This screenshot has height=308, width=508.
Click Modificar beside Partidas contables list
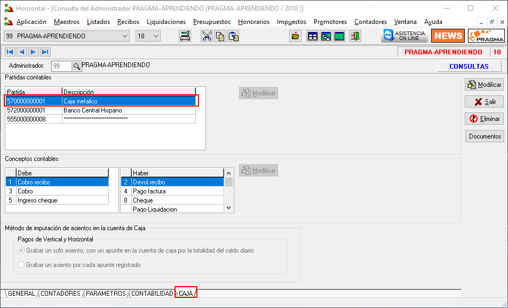(x=258, y=93)
